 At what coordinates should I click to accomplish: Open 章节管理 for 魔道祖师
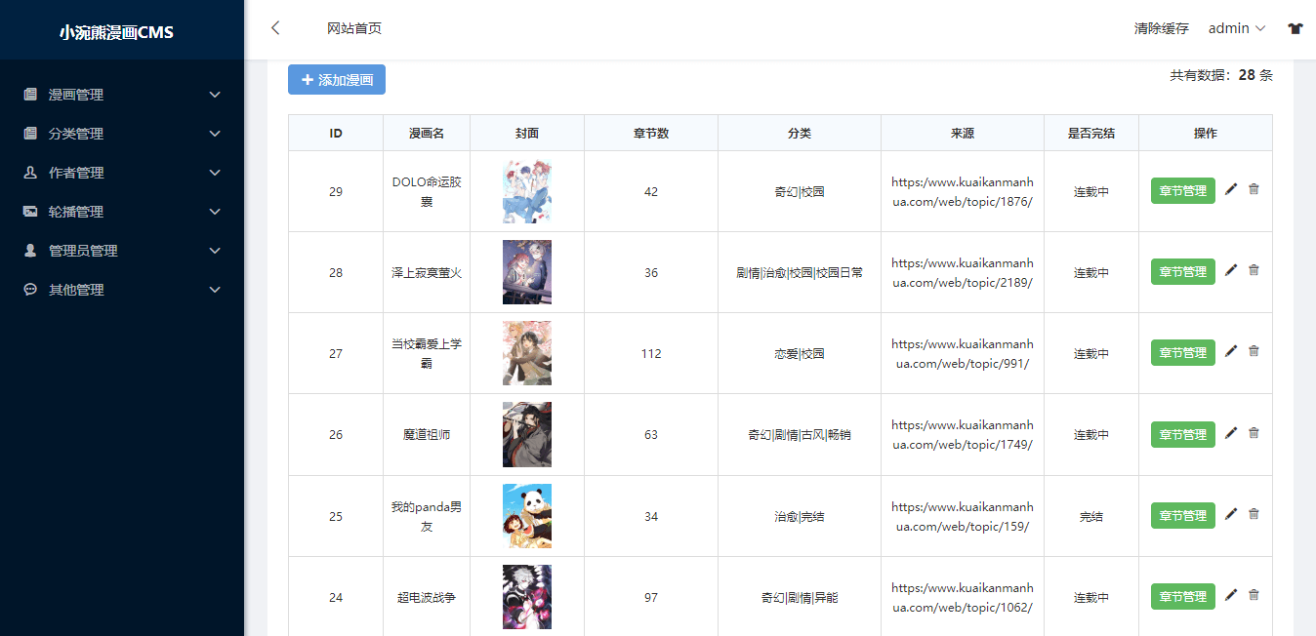(x=1183, y=434)
